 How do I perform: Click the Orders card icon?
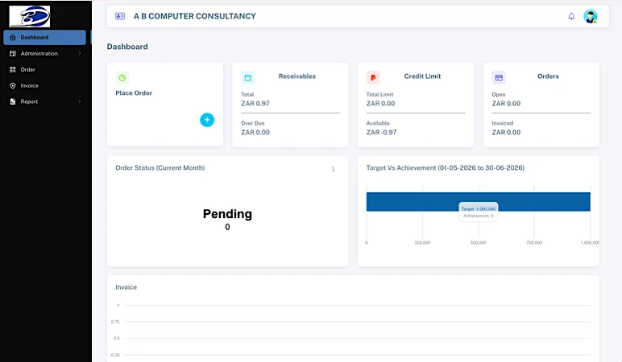coord(499,77)
